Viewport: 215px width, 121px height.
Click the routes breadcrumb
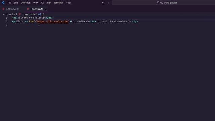pos(12,14)
